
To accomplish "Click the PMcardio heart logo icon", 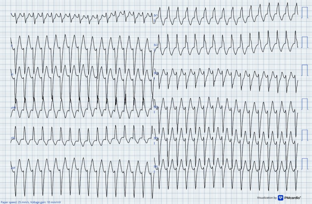I will tap(281, 198).
